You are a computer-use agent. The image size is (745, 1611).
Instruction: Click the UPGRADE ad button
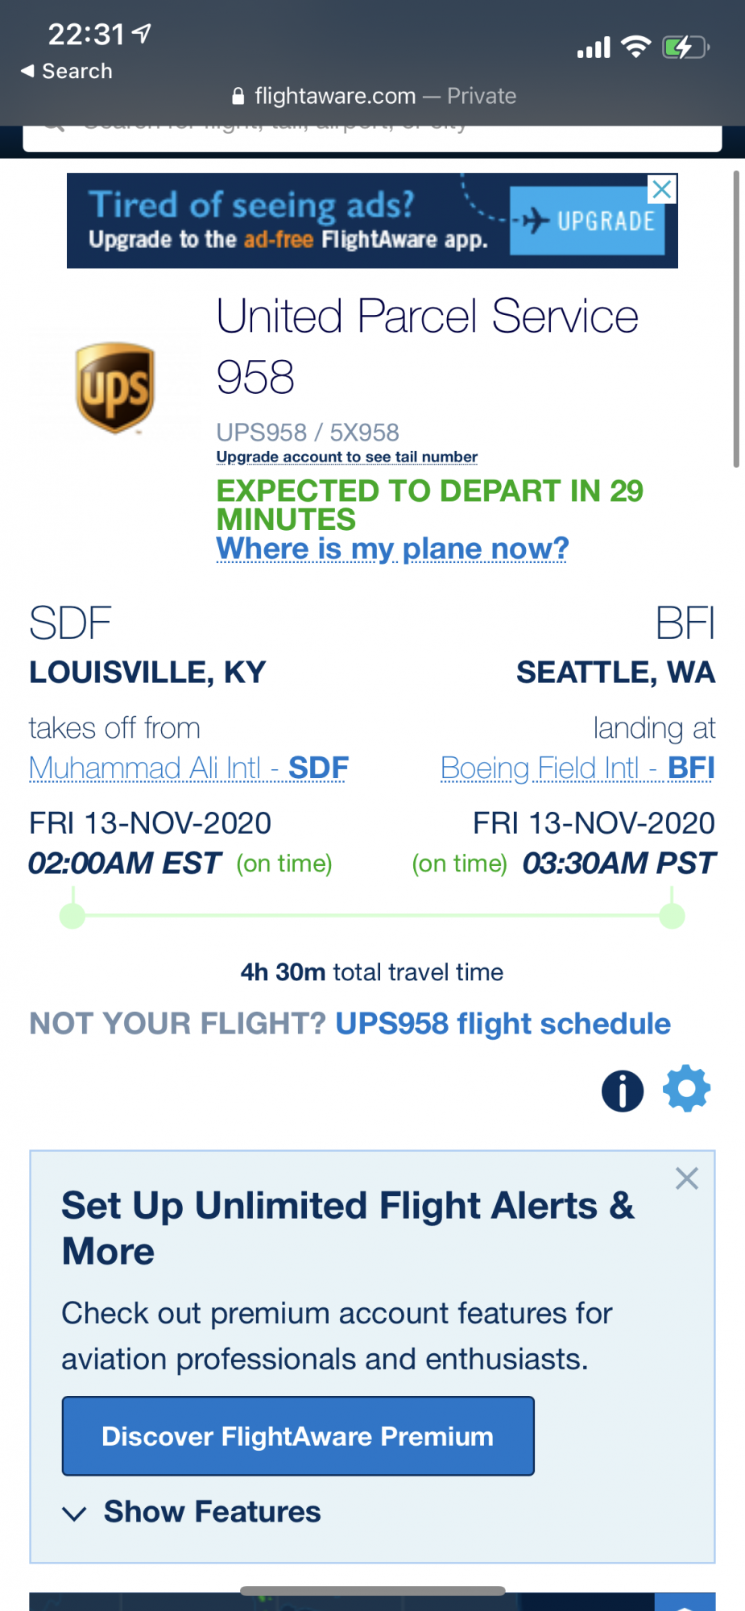click(x=588, y=221)
